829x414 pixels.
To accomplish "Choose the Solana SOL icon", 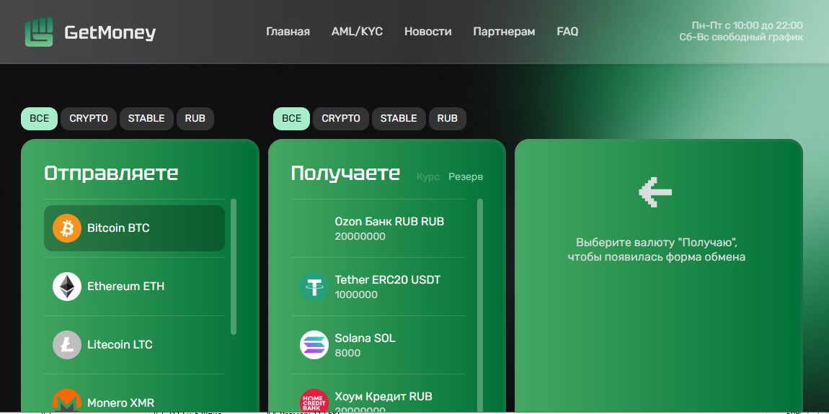I will point(314,345).
